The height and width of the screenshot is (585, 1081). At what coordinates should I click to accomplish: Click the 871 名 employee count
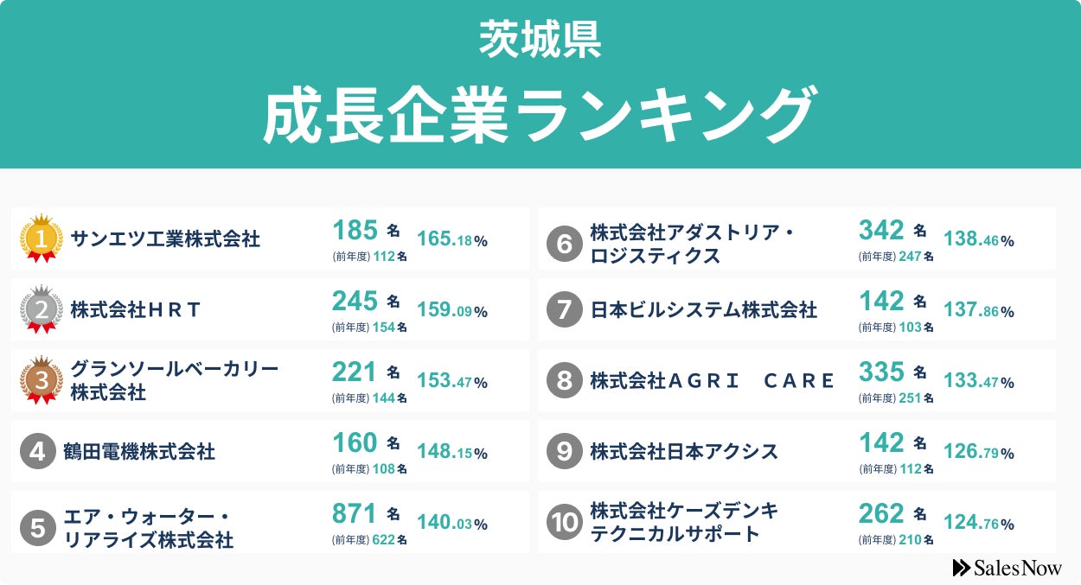(365, 514)
